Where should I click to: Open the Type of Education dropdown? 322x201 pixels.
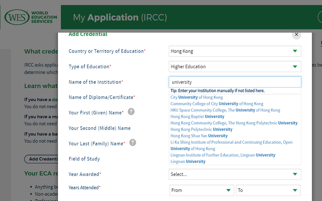point(235,66)
